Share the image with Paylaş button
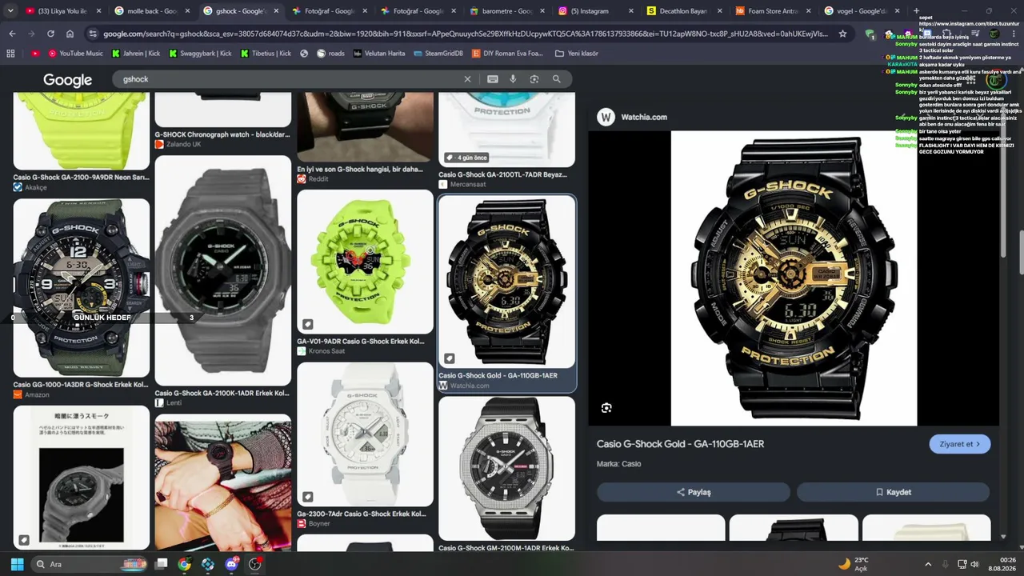This screenshot has height=576, width=1024. [x=693, y=492]
